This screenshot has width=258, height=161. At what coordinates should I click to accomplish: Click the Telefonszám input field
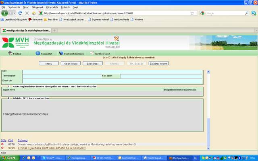[62, 76]
